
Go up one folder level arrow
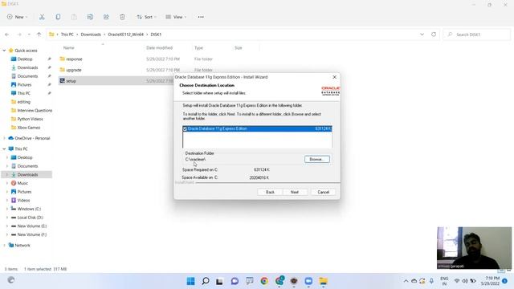39,35
